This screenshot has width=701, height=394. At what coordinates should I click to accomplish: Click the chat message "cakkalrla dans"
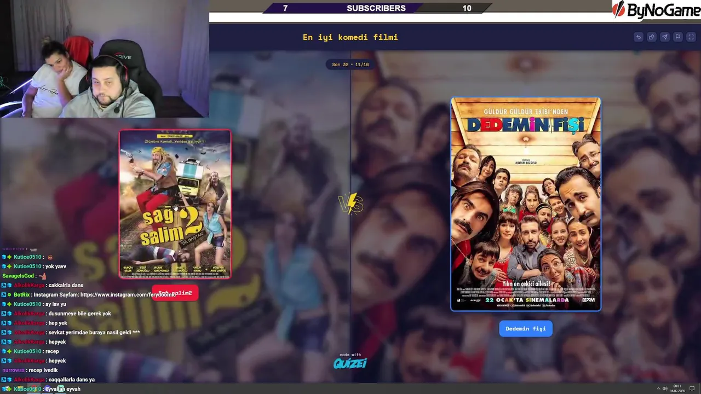66,285
